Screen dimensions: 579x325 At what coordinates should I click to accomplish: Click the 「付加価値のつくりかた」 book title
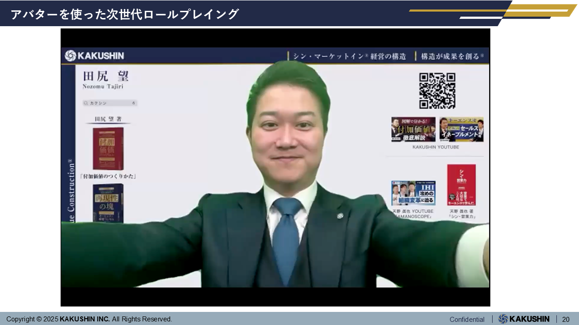[108, 176]
